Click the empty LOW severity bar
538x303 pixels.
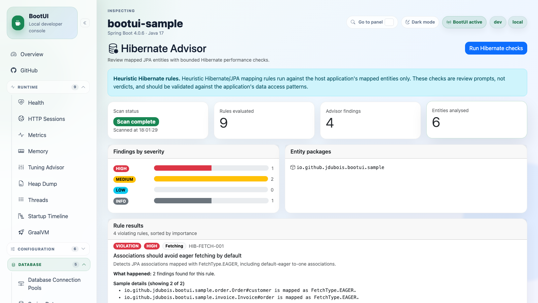click(x=211, y=190)
